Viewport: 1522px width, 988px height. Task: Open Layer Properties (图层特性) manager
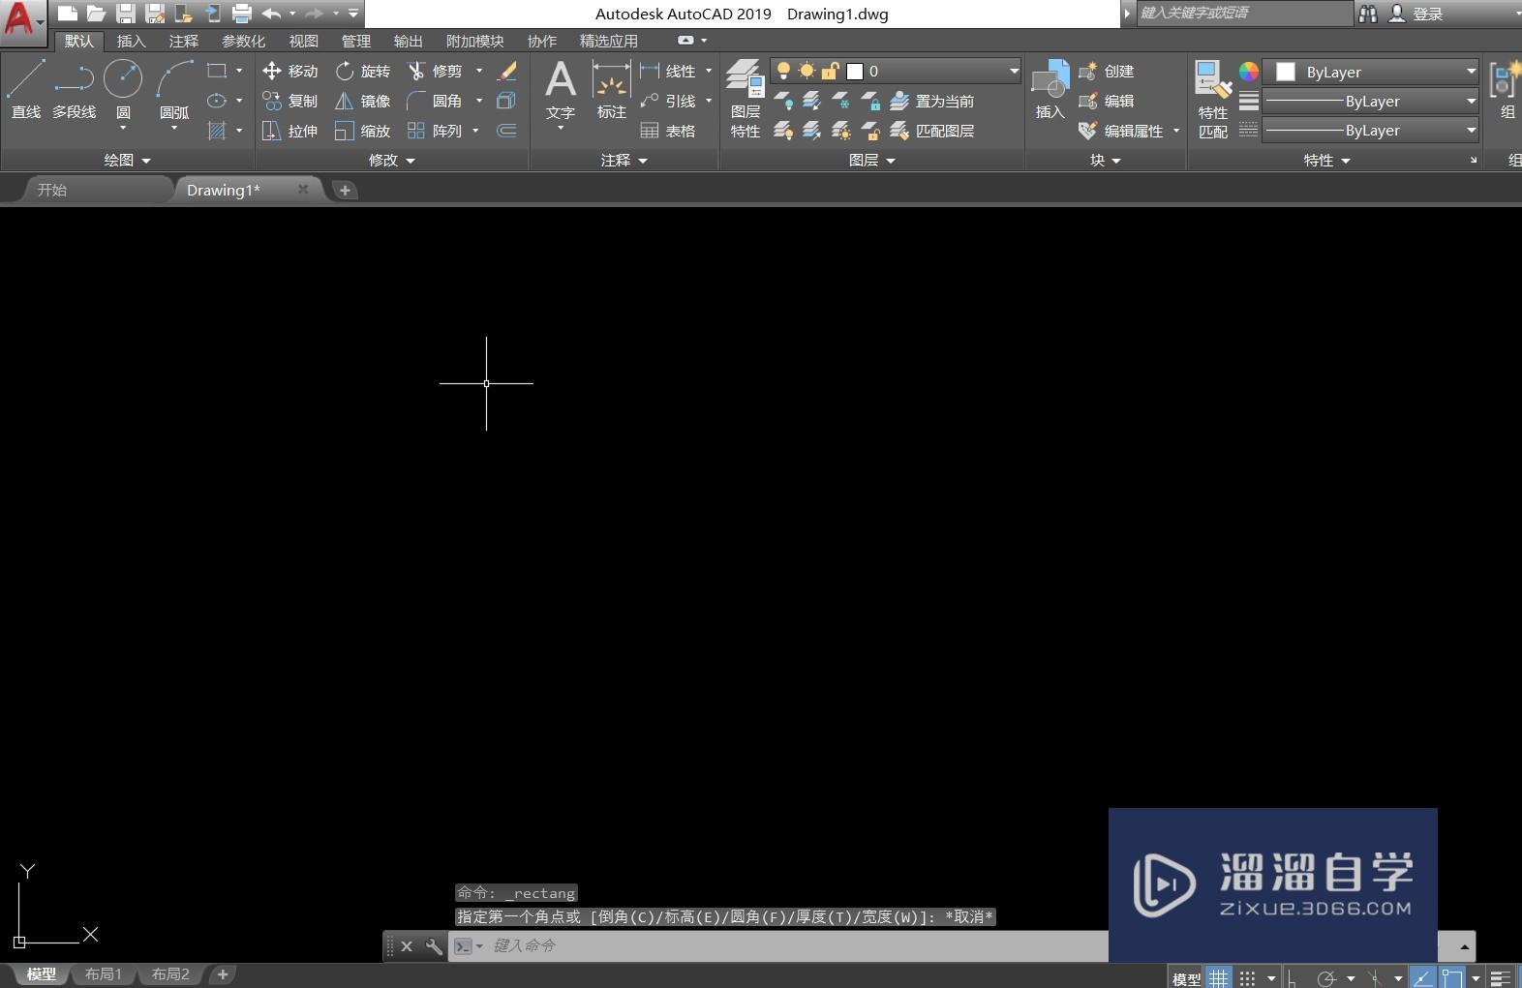tap(745, 99)
